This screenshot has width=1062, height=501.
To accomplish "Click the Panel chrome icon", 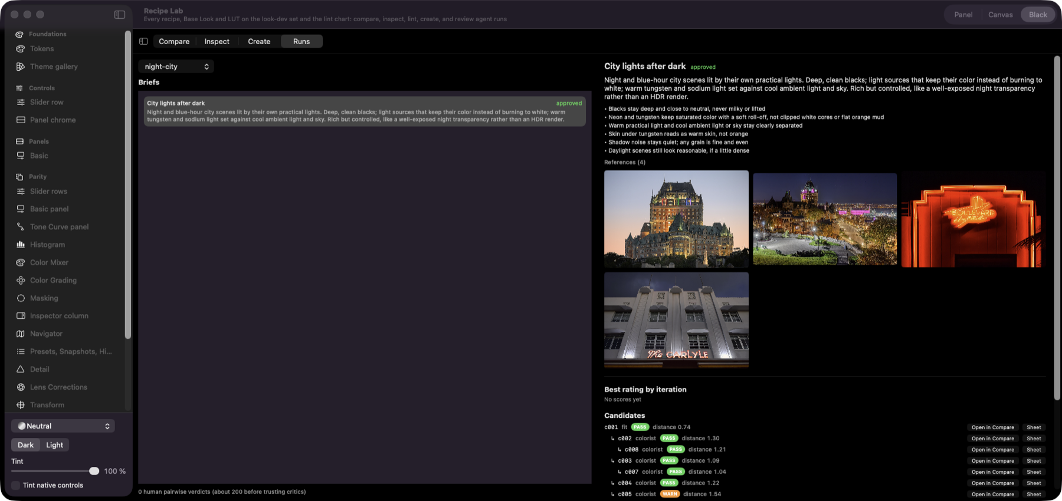I will tap(21, 120).
